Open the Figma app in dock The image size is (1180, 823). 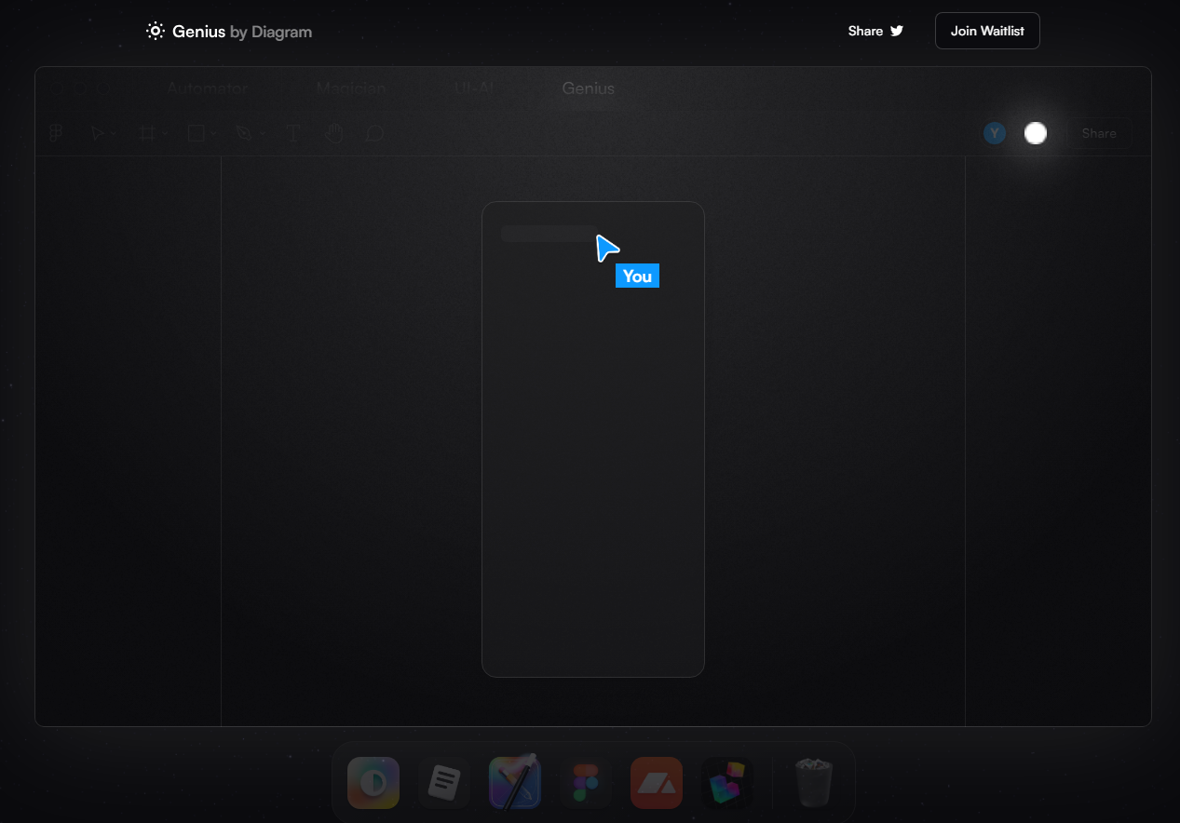click(586, 782)
